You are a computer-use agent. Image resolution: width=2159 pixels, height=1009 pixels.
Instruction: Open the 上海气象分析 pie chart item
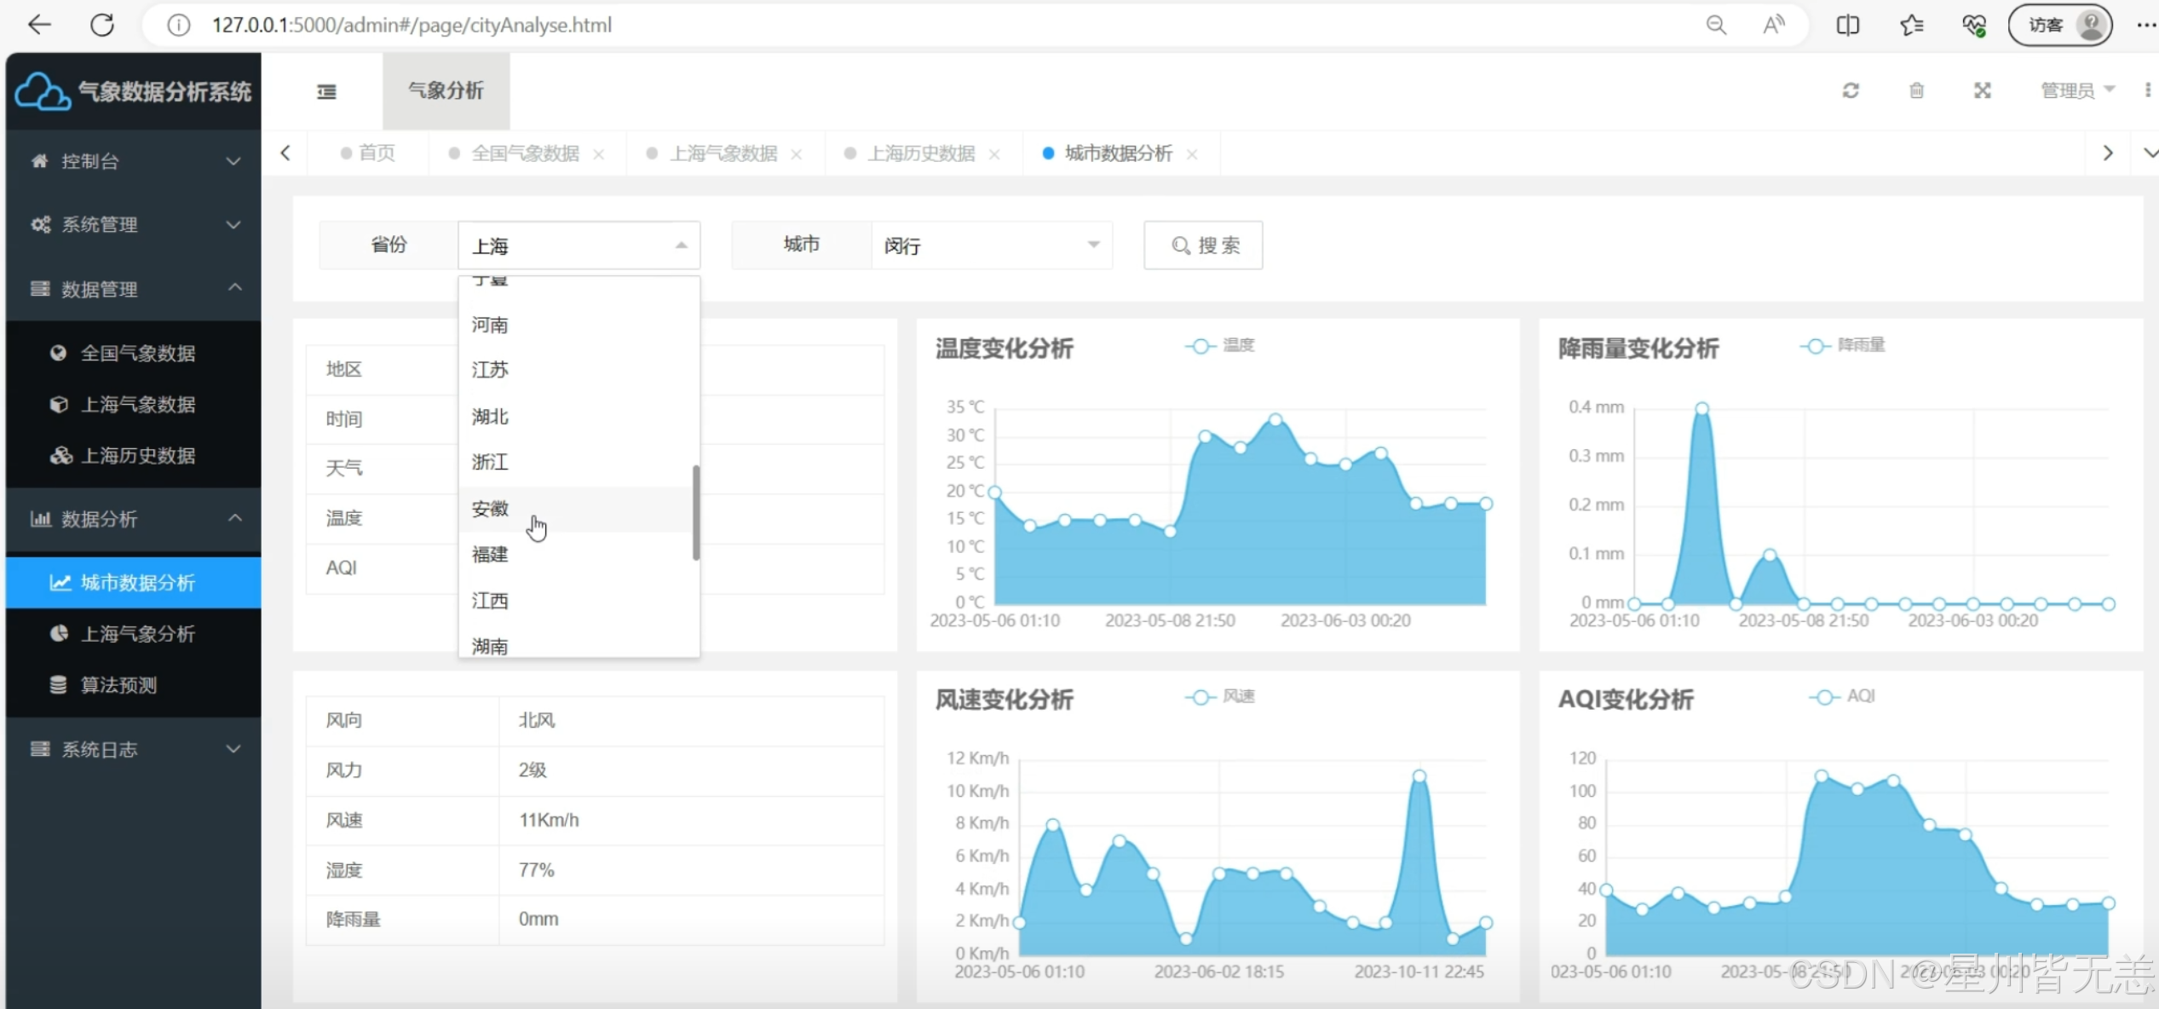[x=137, y=633]
